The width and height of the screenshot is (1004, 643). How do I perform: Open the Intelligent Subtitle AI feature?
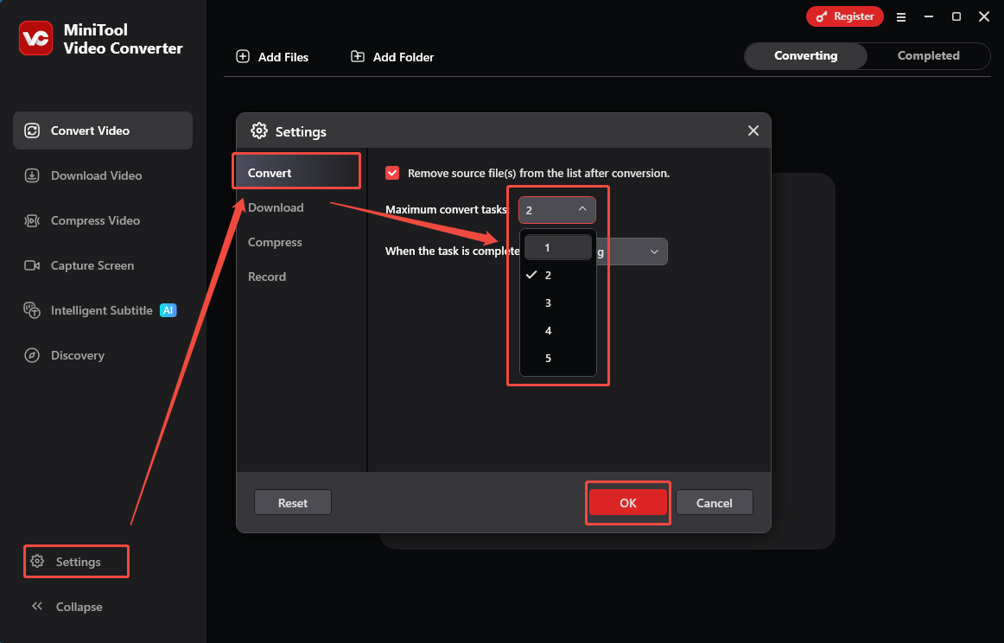[x=98, y=310]
